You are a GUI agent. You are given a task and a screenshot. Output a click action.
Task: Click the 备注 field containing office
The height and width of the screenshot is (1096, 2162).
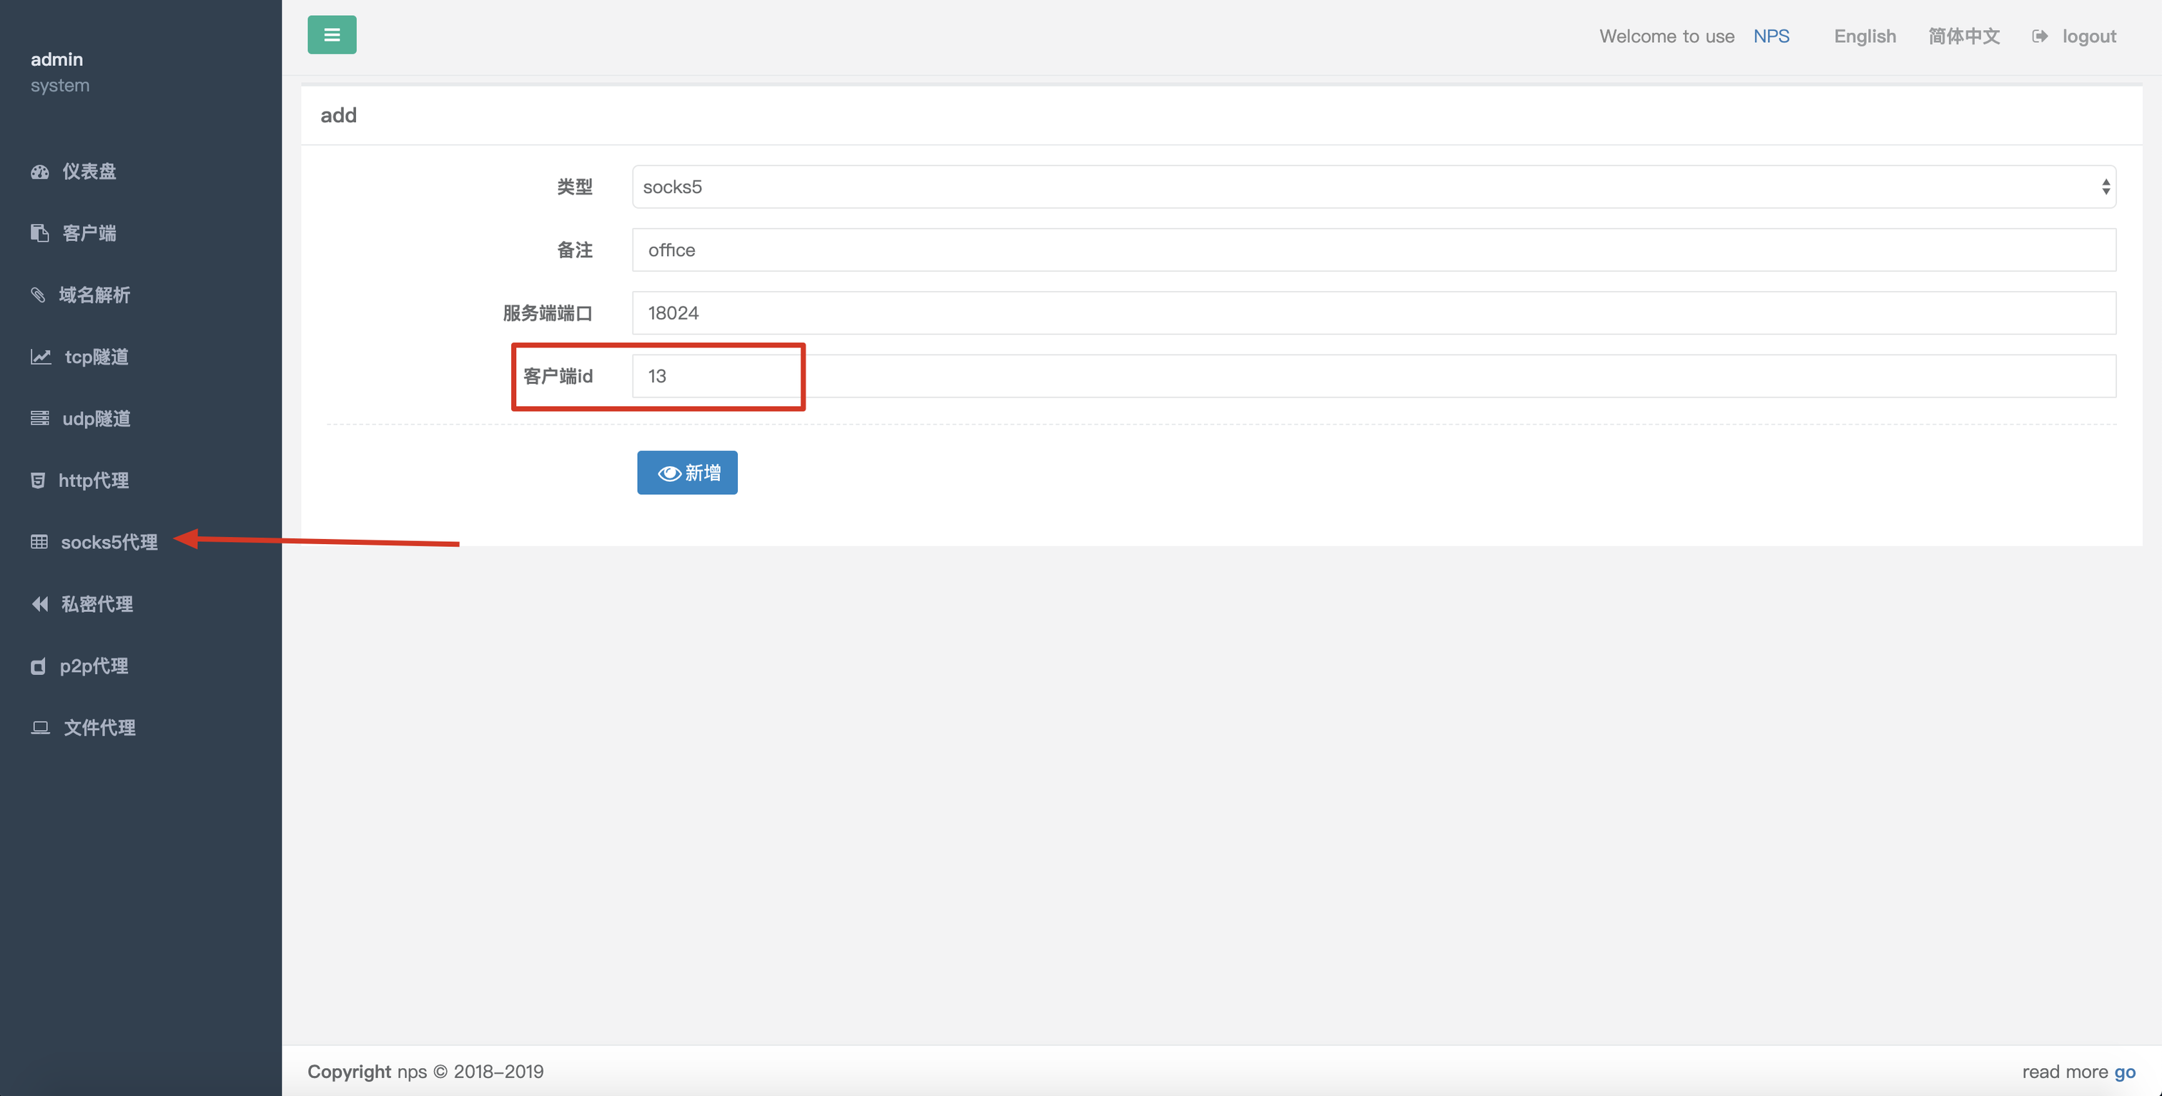pos(1374,250)
